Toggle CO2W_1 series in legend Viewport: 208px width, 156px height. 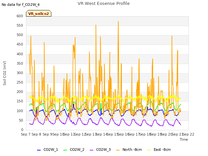47,149
